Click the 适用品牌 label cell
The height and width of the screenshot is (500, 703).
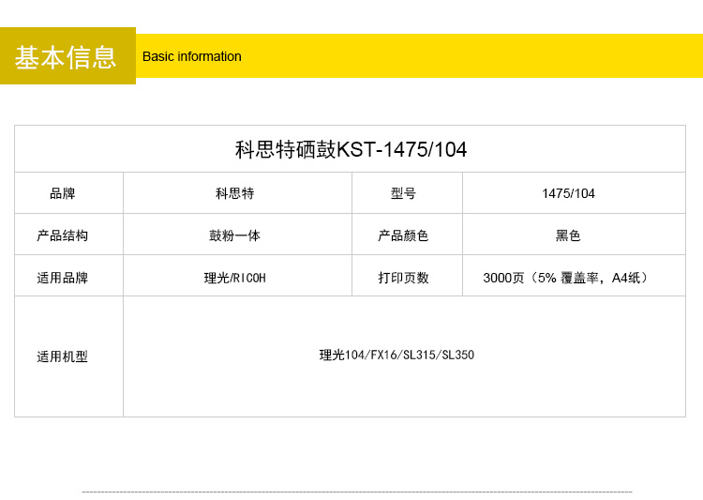pyautogui.click(x=63, y=278)
